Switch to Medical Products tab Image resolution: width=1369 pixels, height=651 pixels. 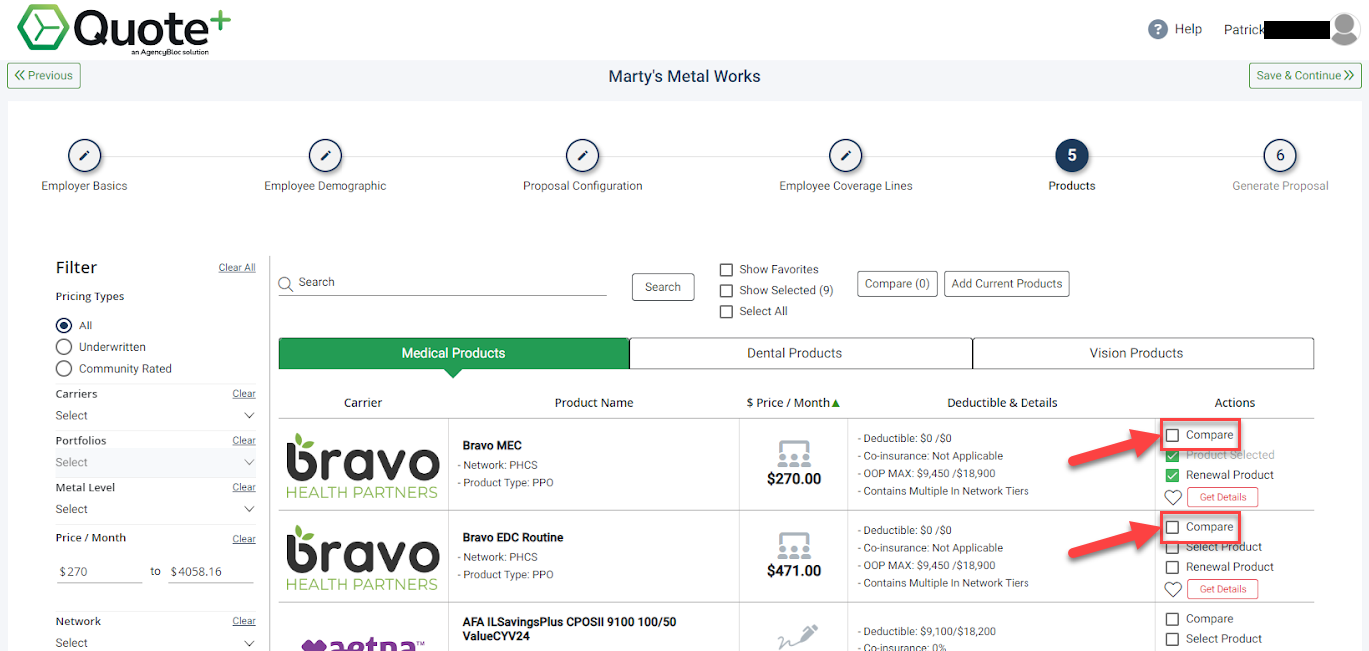pos(453,353)
